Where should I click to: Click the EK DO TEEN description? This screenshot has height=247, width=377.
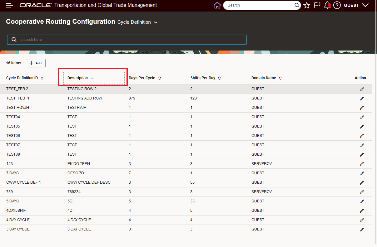pyautogui.click(x=79, y=164)
